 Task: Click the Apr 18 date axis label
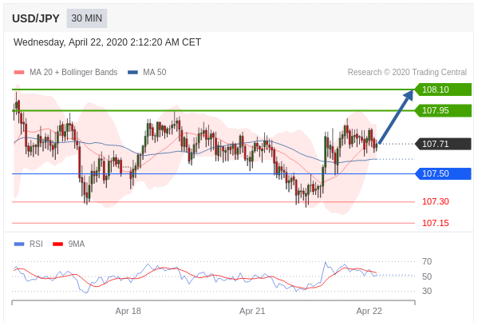(x=128, y=311)
